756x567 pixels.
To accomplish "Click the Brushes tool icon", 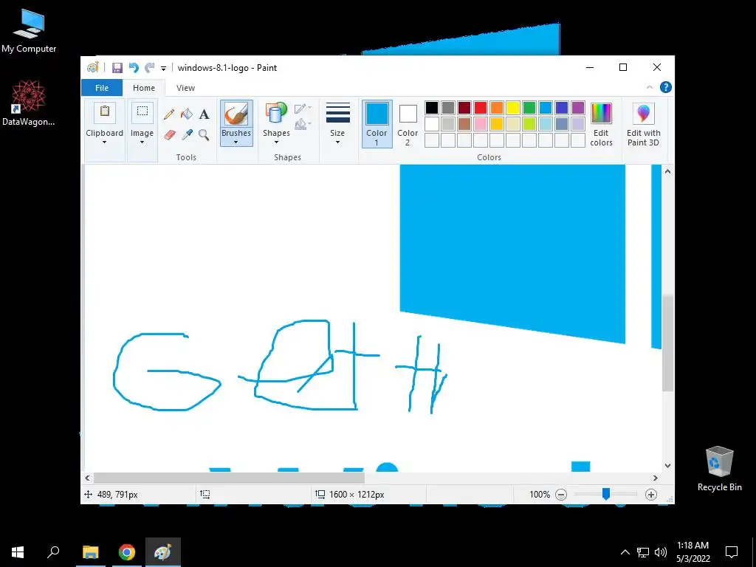I will pyautogui.click(x=236, y=114).
